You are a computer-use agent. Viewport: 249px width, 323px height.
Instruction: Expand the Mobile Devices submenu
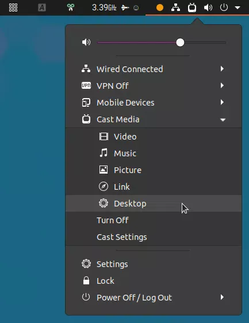click(154, 103)
